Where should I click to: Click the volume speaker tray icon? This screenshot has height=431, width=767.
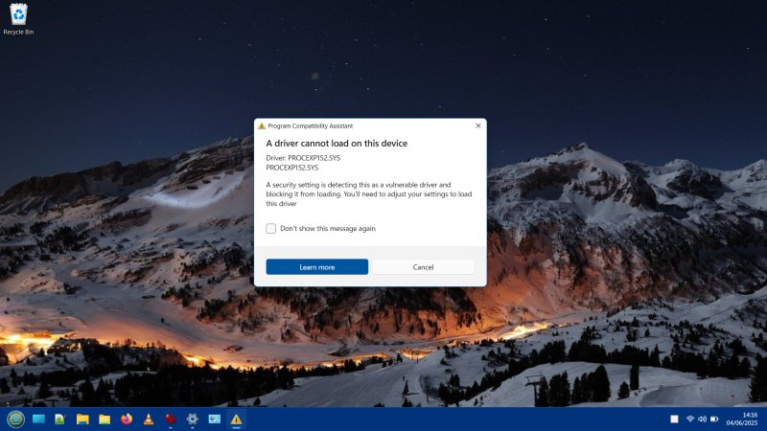click(x=702, y=420)
